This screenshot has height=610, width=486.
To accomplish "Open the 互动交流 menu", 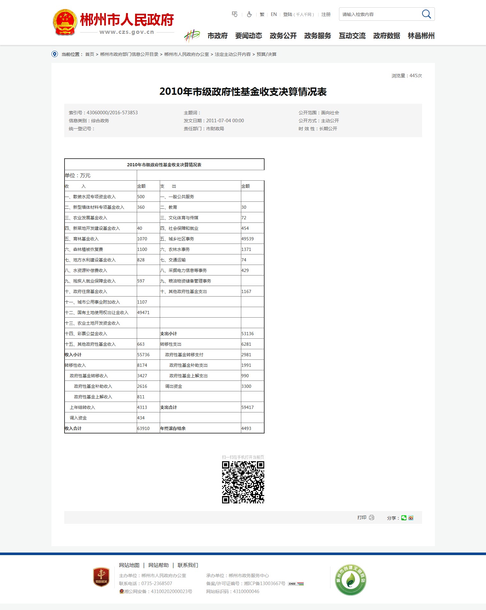I will [352, 36].
